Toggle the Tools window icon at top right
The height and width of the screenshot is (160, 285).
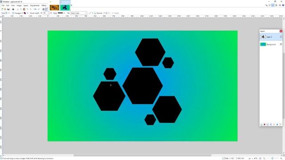(x=266, y=5)
